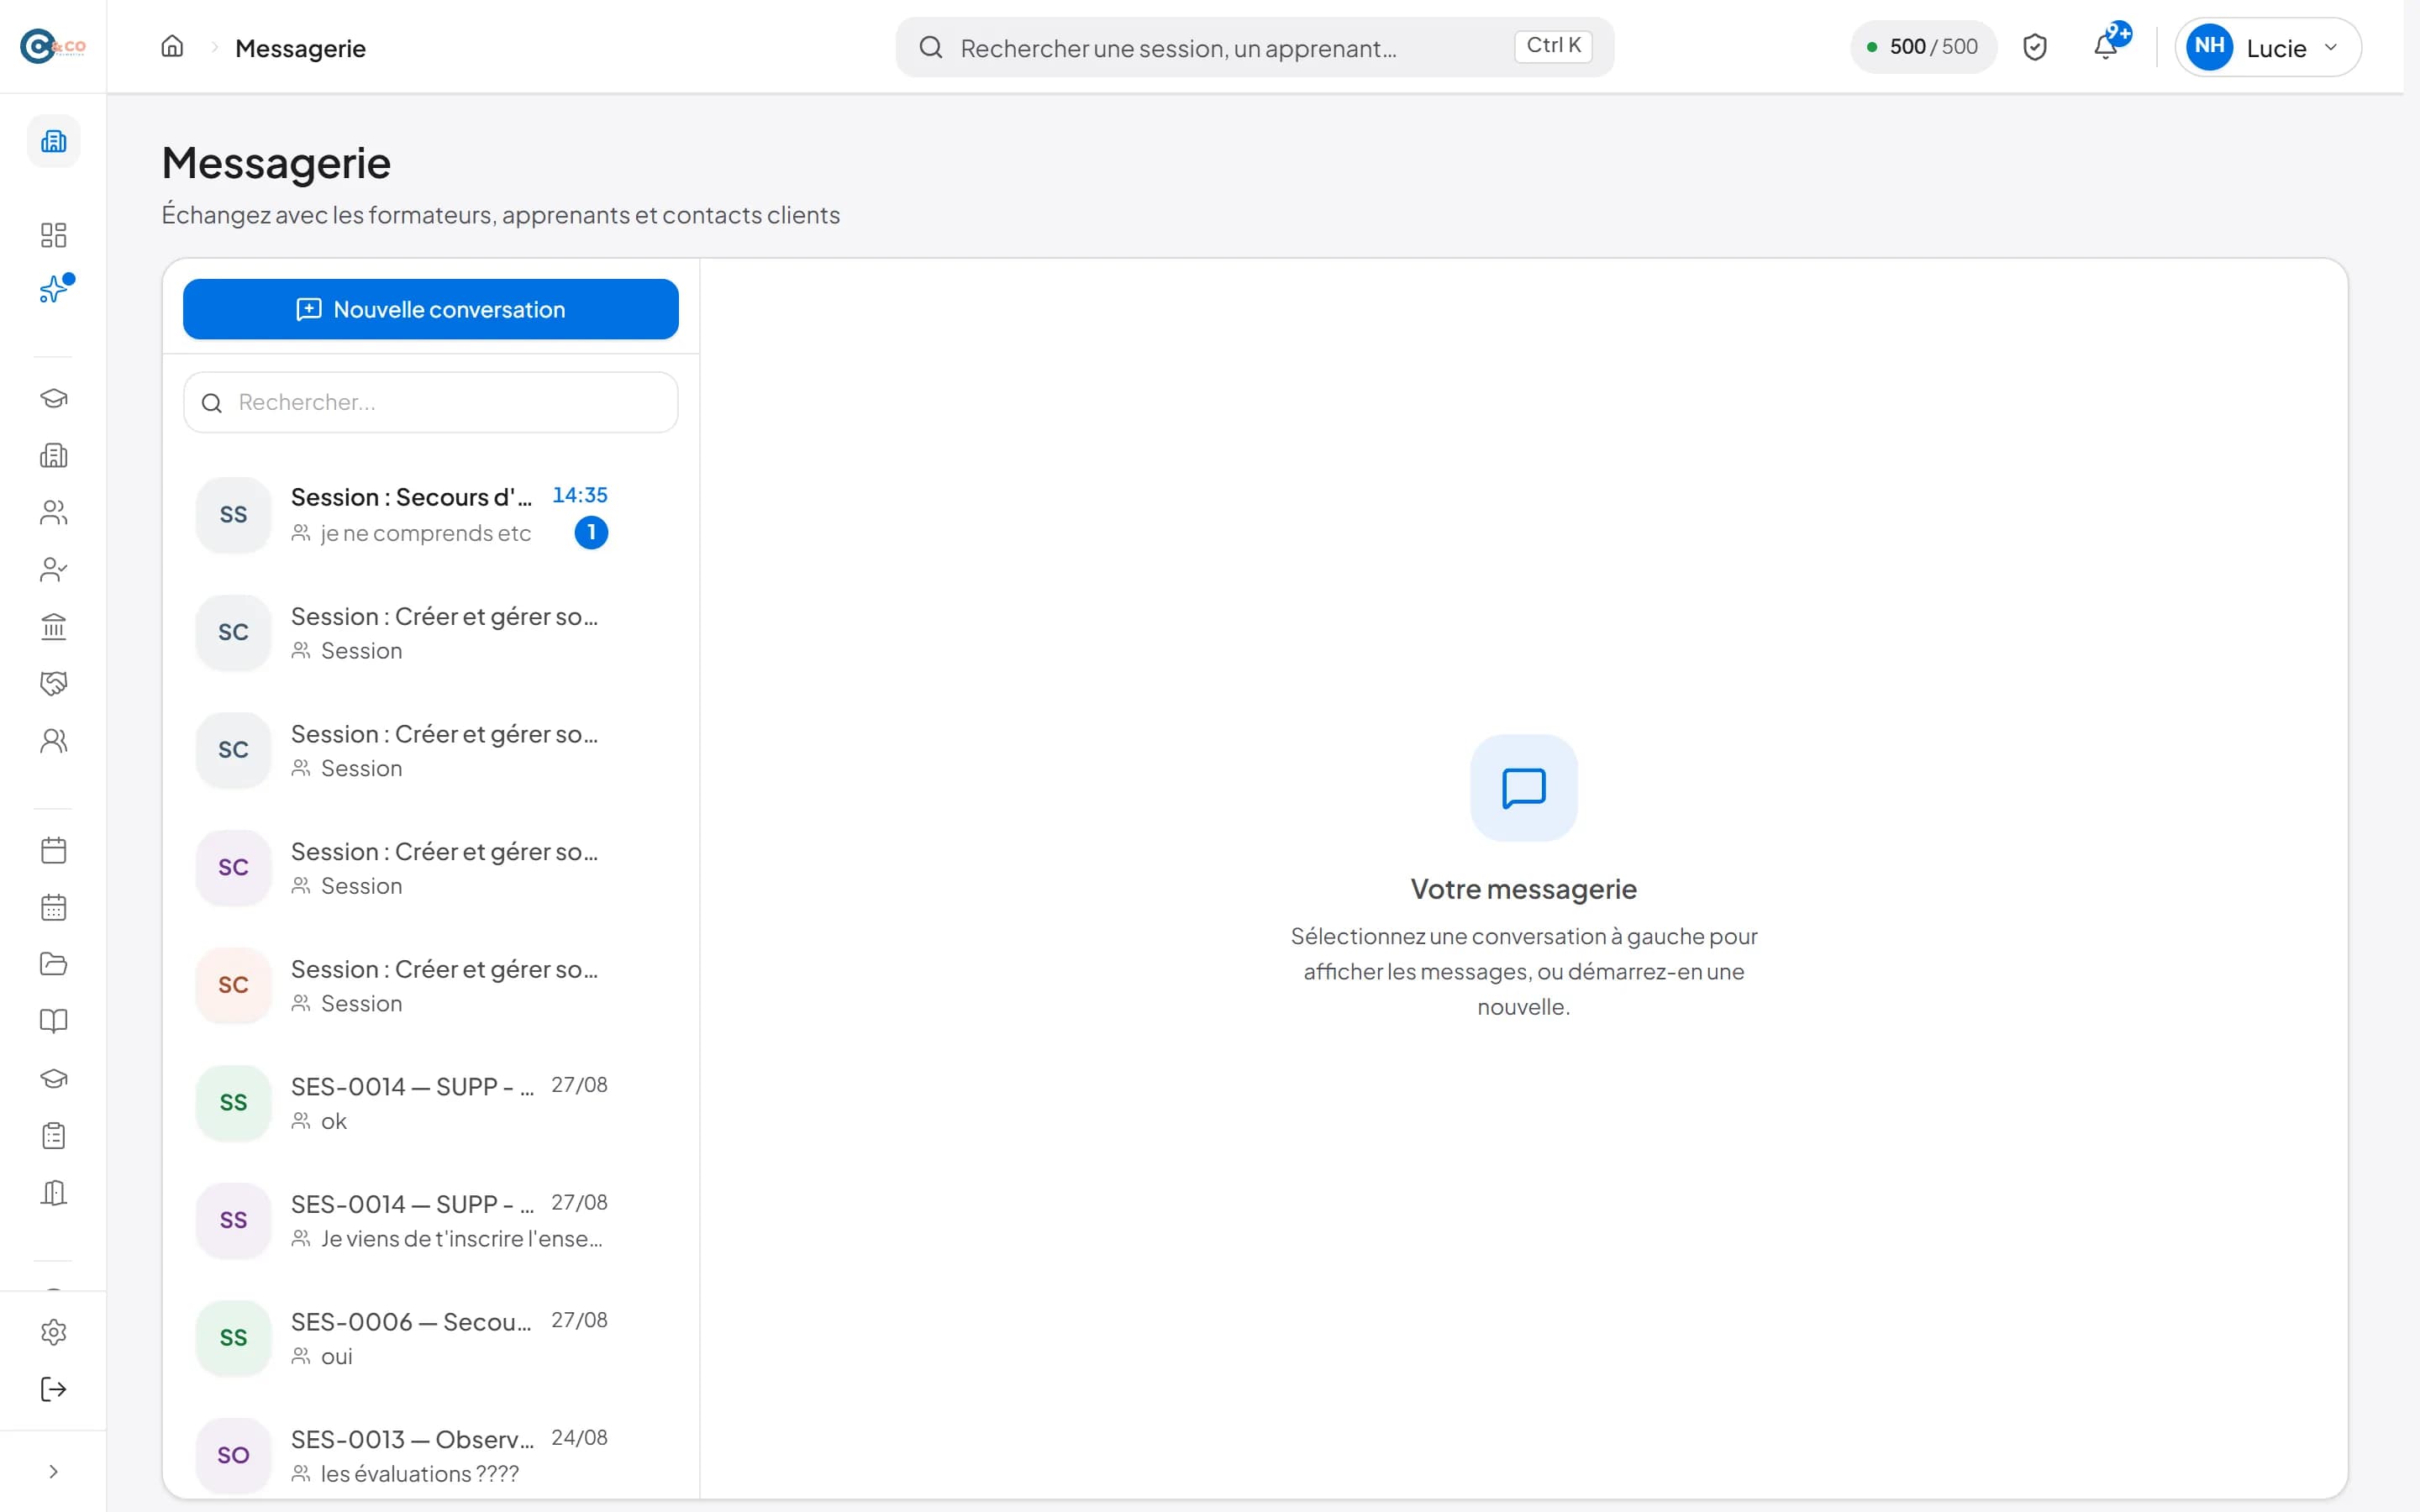Open the contacts icon below the handshake
The width and height of the screenshot is (2420, 1512).
(54, 741)
